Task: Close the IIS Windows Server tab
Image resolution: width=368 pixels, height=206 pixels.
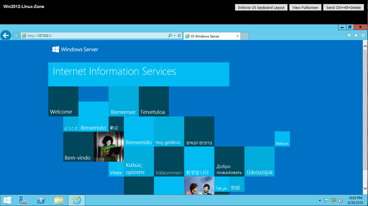Action: [237, 36]
